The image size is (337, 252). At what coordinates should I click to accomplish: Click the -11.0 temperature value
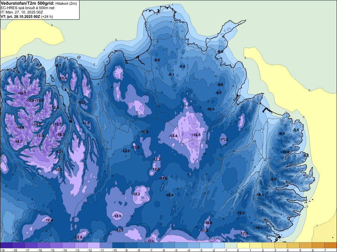(85, 123)
